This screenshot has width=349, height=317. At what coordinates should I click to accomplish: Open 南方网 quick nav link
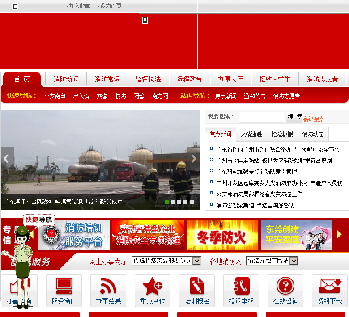160,96
